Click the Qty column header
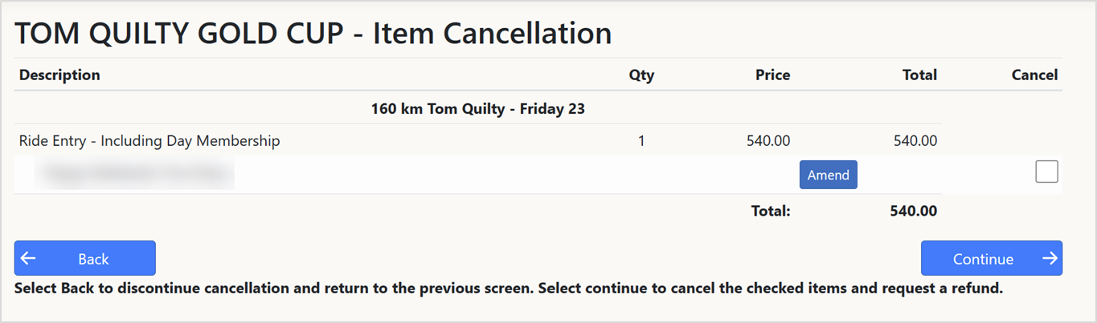The image size is (1097, 323). [641, 75]
